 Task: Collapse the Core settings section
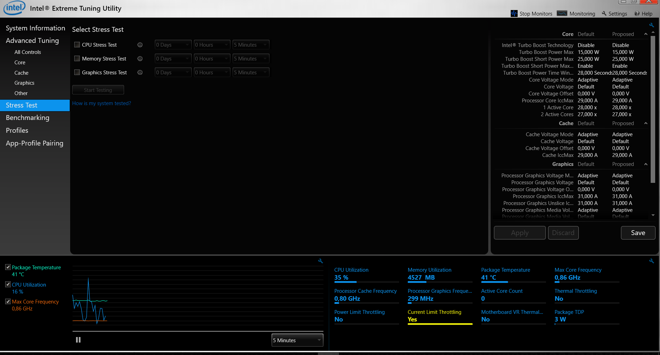point(645,34)
